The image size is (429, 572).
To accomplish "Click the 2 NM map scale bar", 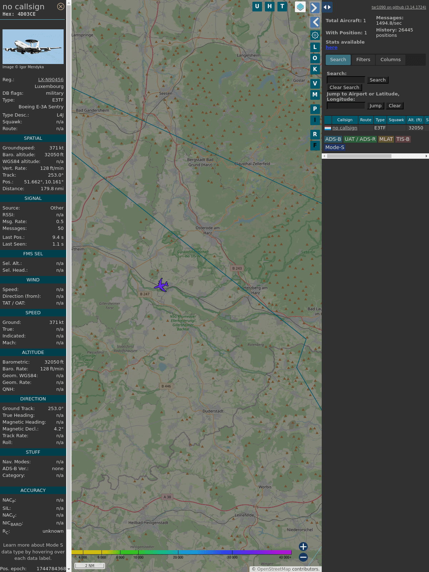I will tap(90, 566).
